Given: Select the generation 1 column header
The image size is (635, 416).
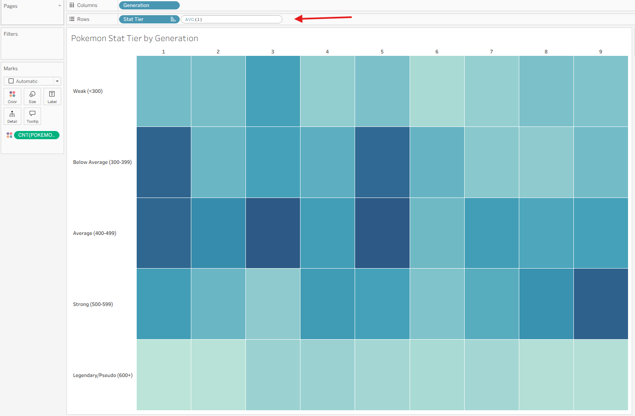Looking at the screenshot, I should 163,52.
